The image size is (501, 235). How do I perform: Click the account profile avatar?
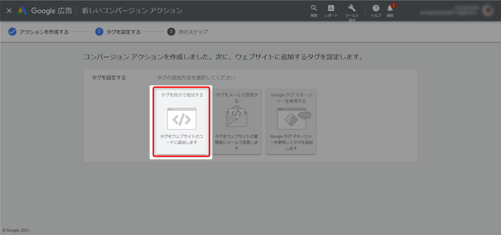488,10
